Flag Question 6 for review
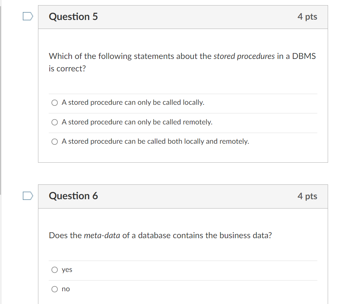 (x=28, y=196)
